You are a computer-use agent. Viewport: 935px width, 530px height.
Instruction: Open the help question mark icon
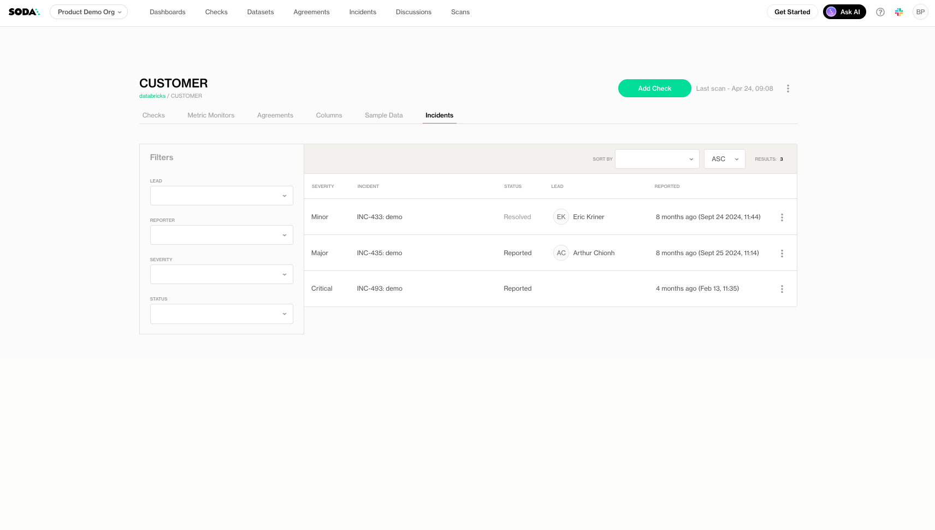pyautogui.click(x=880, y=12)
